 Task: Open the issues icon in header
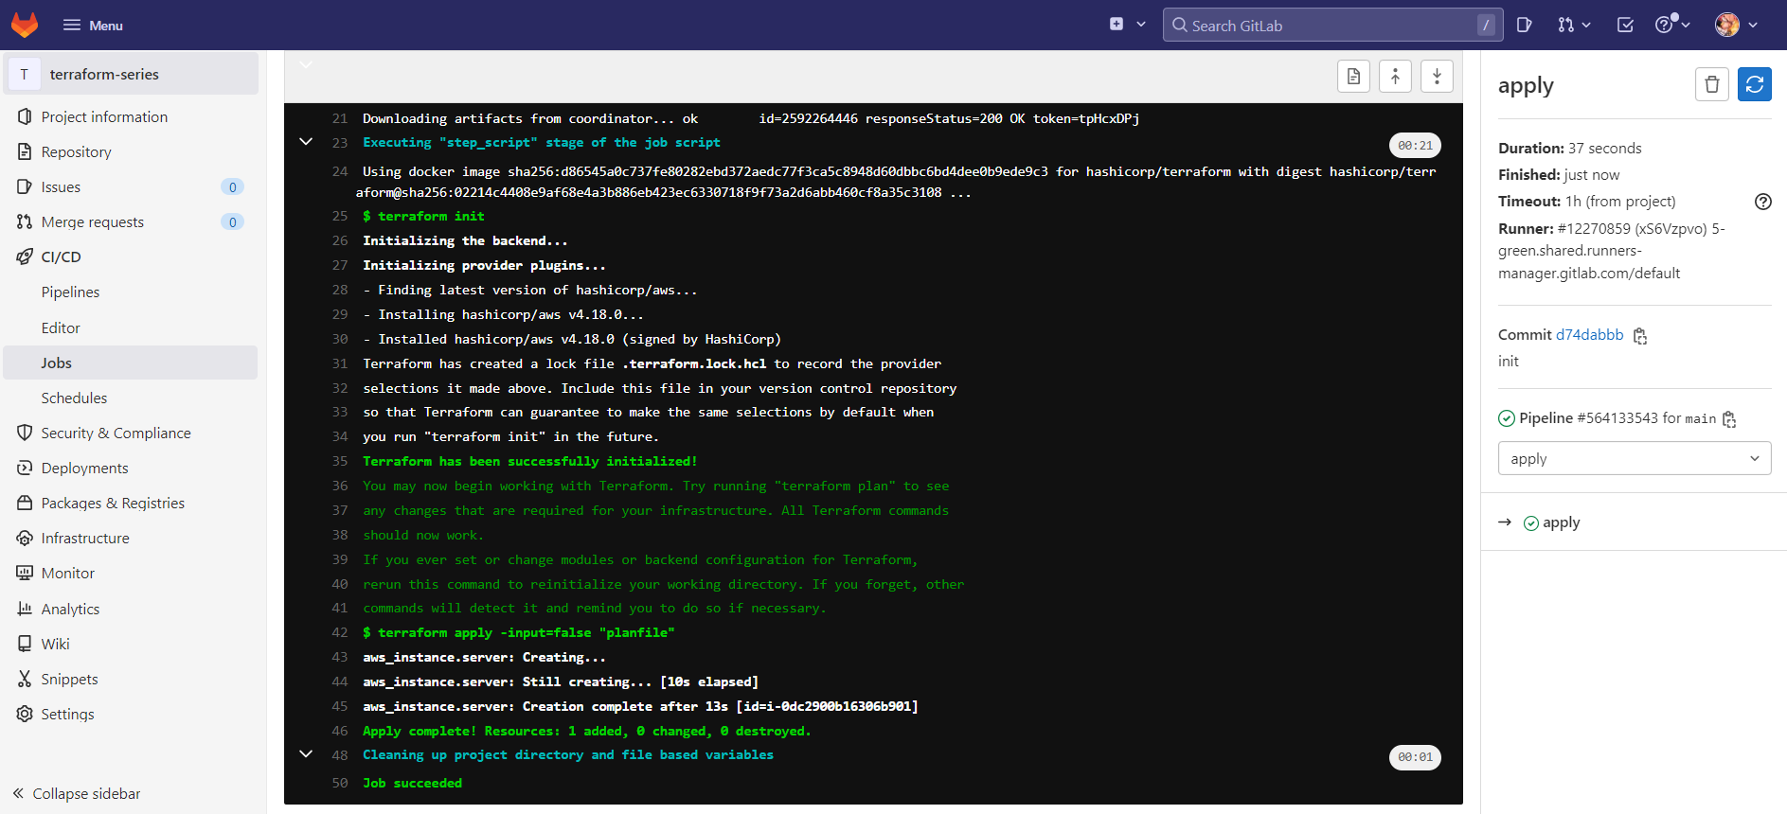[1524, 26]
